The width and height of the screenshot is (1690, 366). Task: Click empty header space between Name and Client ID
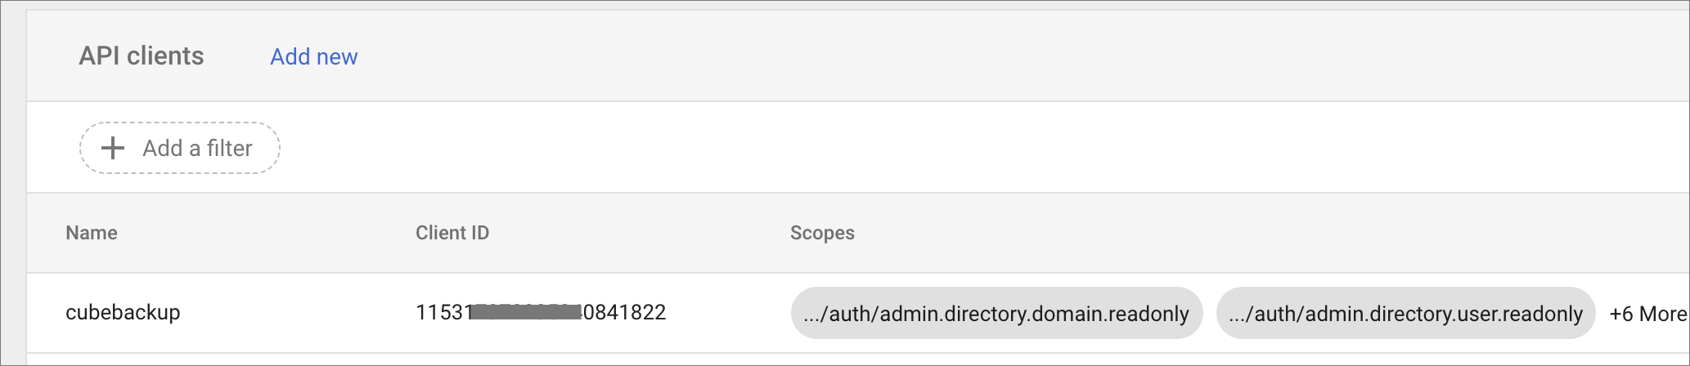click(262, 233)
